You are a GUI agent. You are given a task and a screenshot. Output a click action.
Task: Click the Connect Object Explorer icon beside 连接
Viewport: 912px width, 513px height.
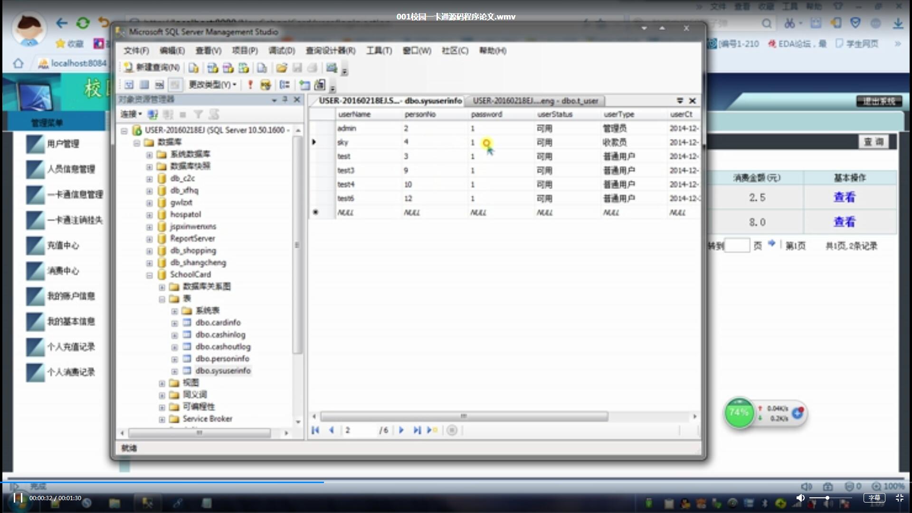coord(152,114)
